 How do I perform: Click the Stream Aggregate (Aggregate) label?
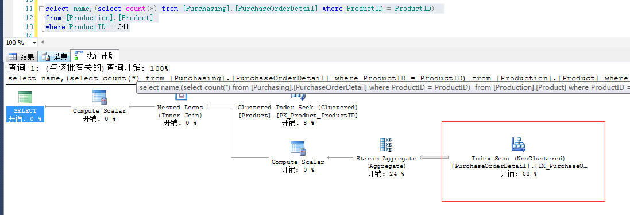click(x=386, y=162)
